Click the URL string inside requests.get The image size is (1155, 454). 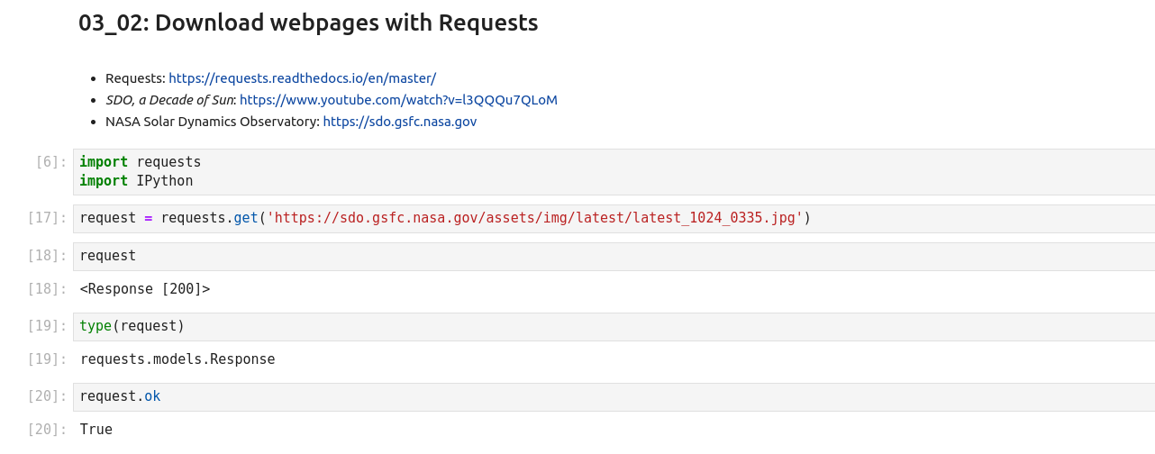coord(534,218)
